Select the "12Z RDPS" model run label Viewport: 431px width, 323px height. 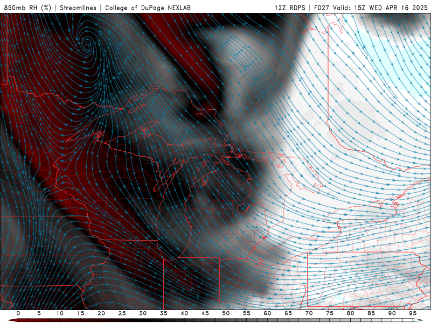point(290,8)
